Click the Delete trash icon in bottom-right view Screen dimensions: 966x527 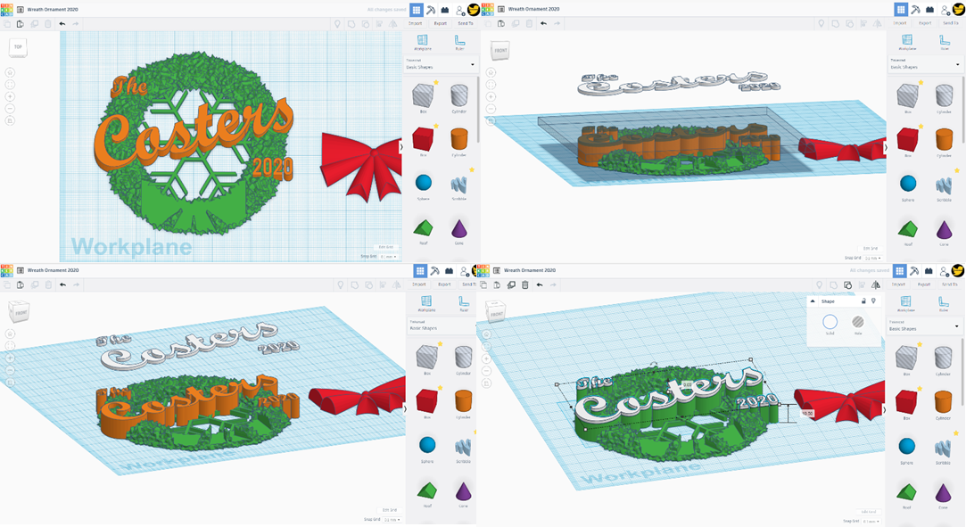click(524, 285)
